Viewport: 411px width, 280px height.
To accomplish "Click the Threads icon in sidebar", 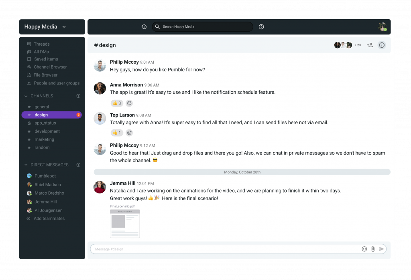I will tap(29, 44).
